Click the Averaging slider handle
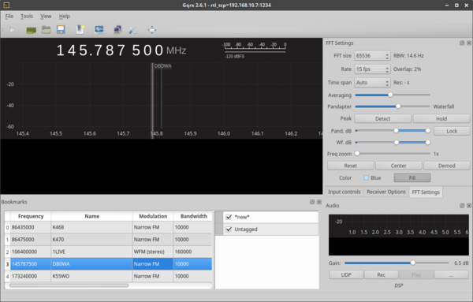The width and height of the screenshot is (473, 302). [390, 95]
